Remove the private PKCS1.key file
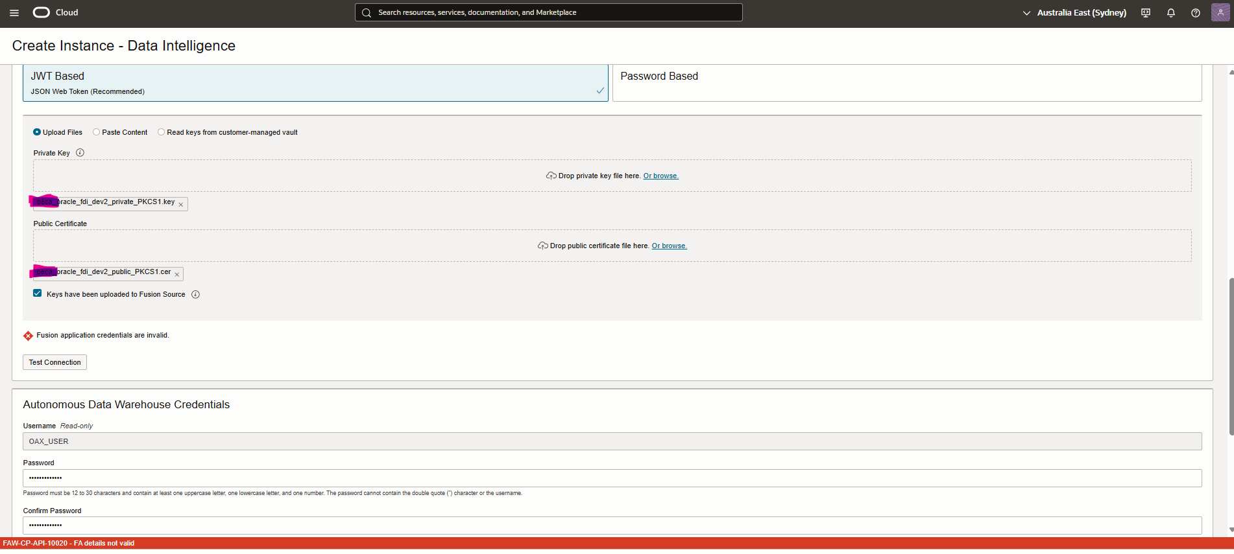Viewport: 1234px width, 554px height. pos(181,205)
